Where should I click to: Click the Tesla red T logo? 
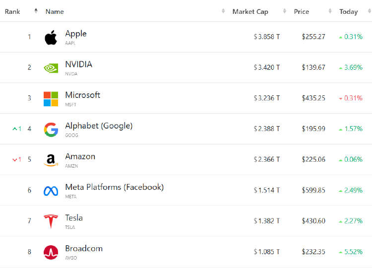pyautogui.click(x=51, y=222)
